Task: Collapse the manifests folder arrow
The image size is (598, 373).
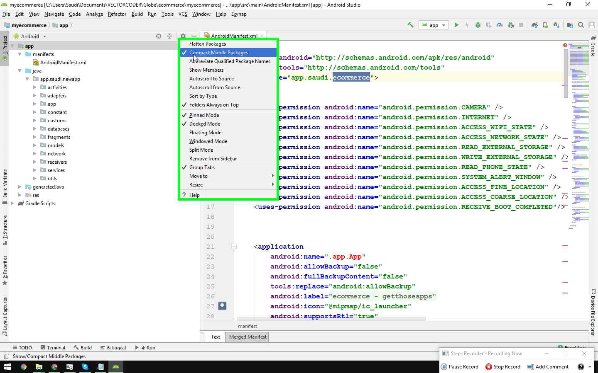Action: pos(20,54)
